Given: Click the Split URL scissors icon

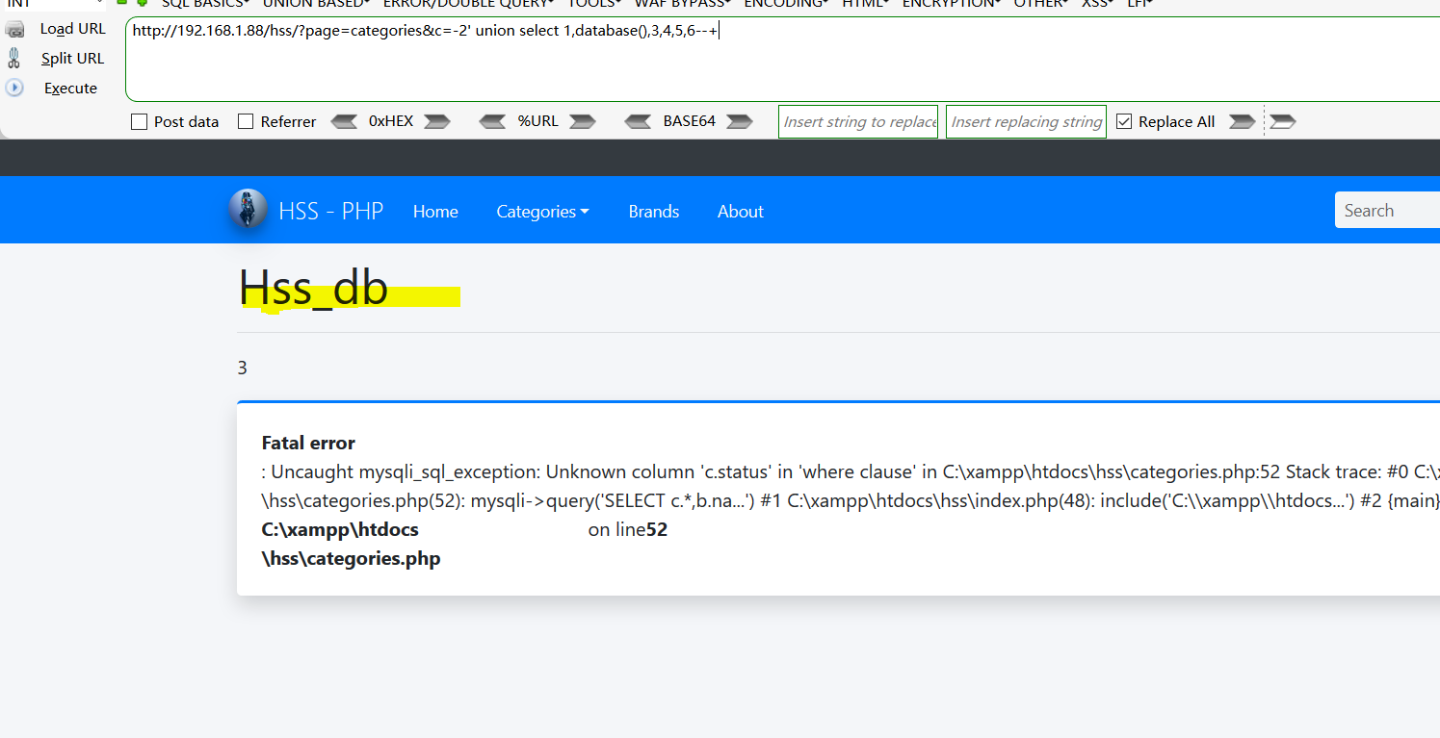Looking at the screenshot, I should [x=13, y=59].
